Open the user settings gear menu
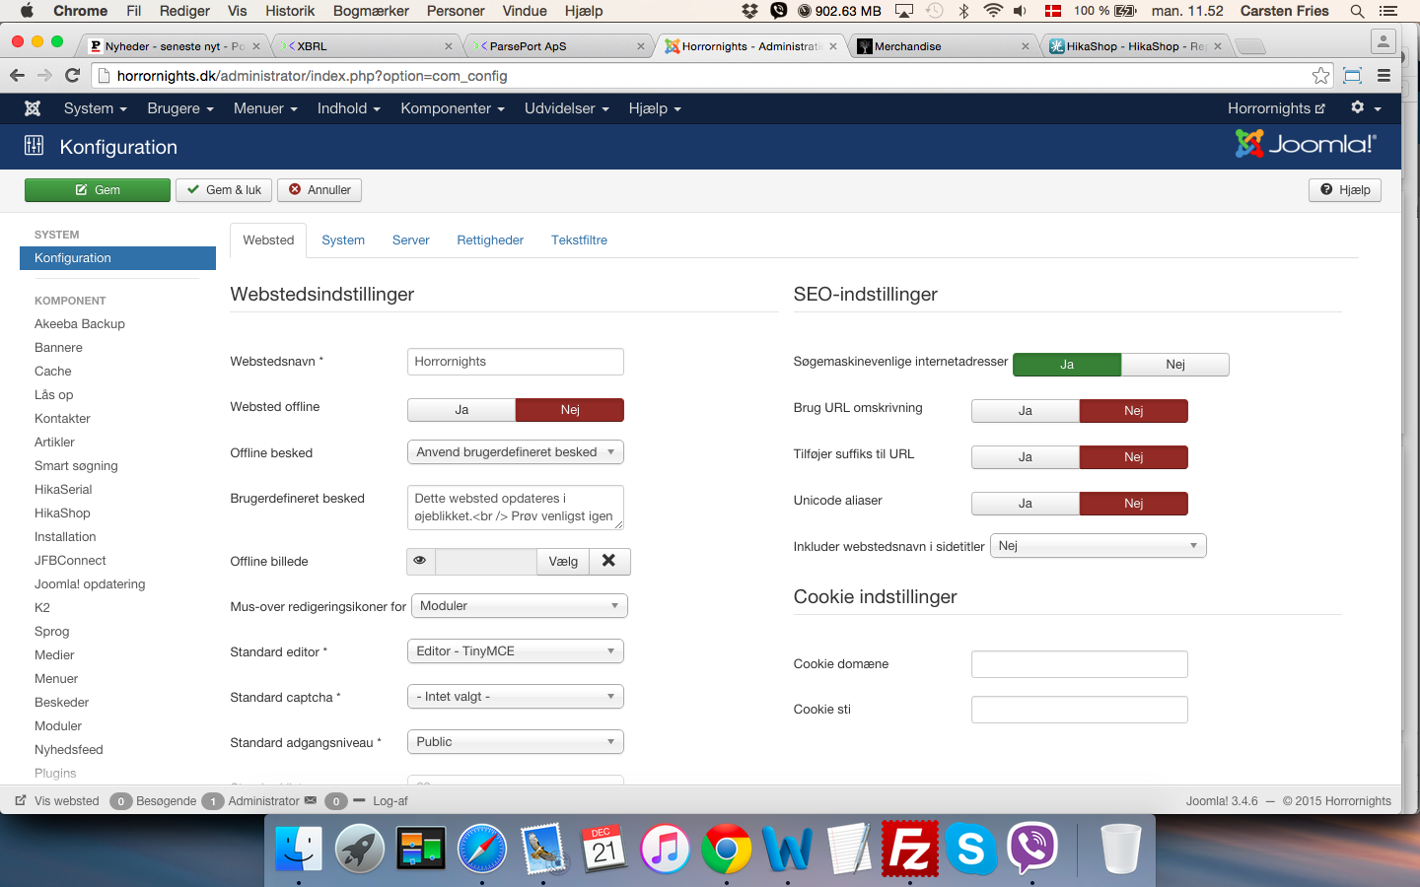Viewport: 1420px width, 887px height. (x=1366, y=108)
